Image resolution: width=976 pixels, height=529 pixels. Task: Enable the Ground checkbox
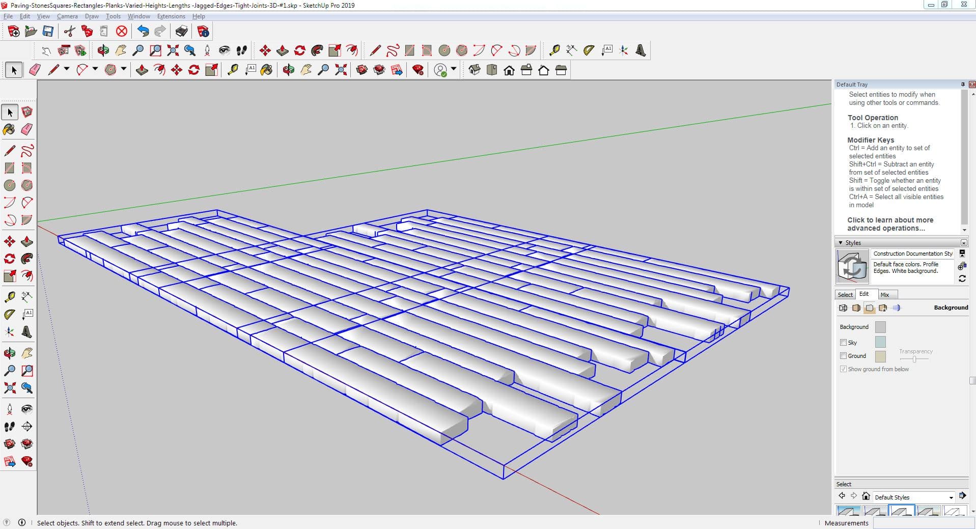click(843, 356)
